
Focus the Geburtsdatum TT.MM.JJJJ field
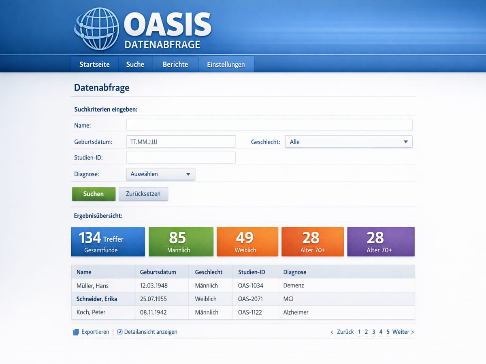181,142
